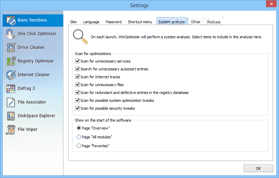Click the One Click Optimizer hand icon
Screen dimensions: 279x178
pyautogui.click(x=11, y=34)
